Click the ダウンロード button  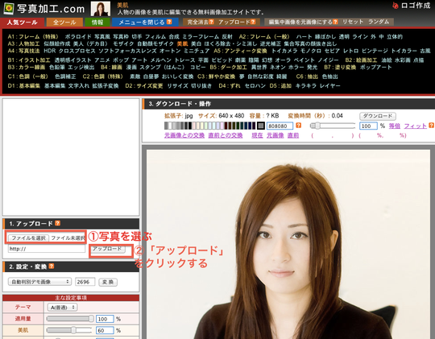point(378,116)
